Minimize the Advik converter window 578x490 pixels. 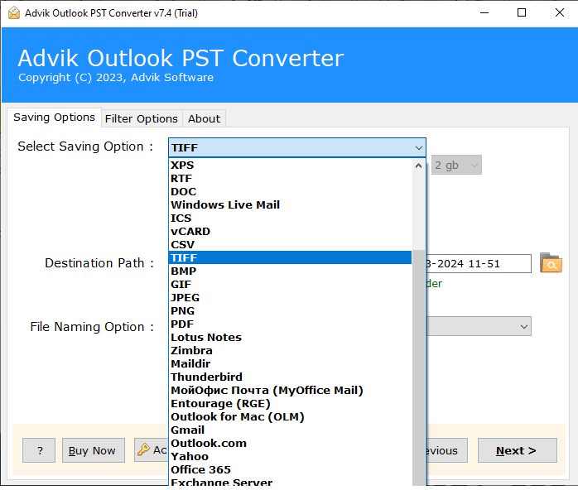(484, 13)
